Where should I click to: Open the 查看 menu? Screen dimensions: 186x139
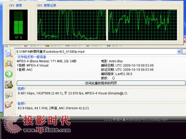pos(33,46)
